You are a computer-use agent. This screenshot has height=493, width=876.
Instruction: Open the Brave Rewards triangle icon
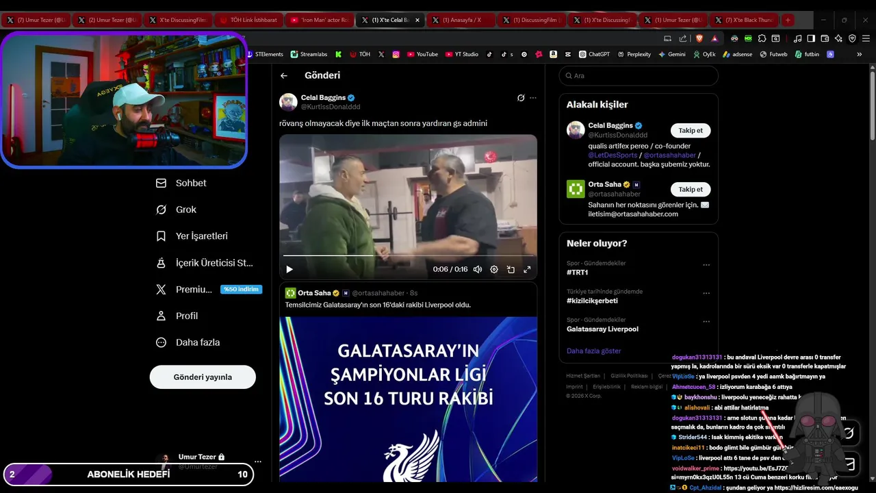click(x=714, y=38)
